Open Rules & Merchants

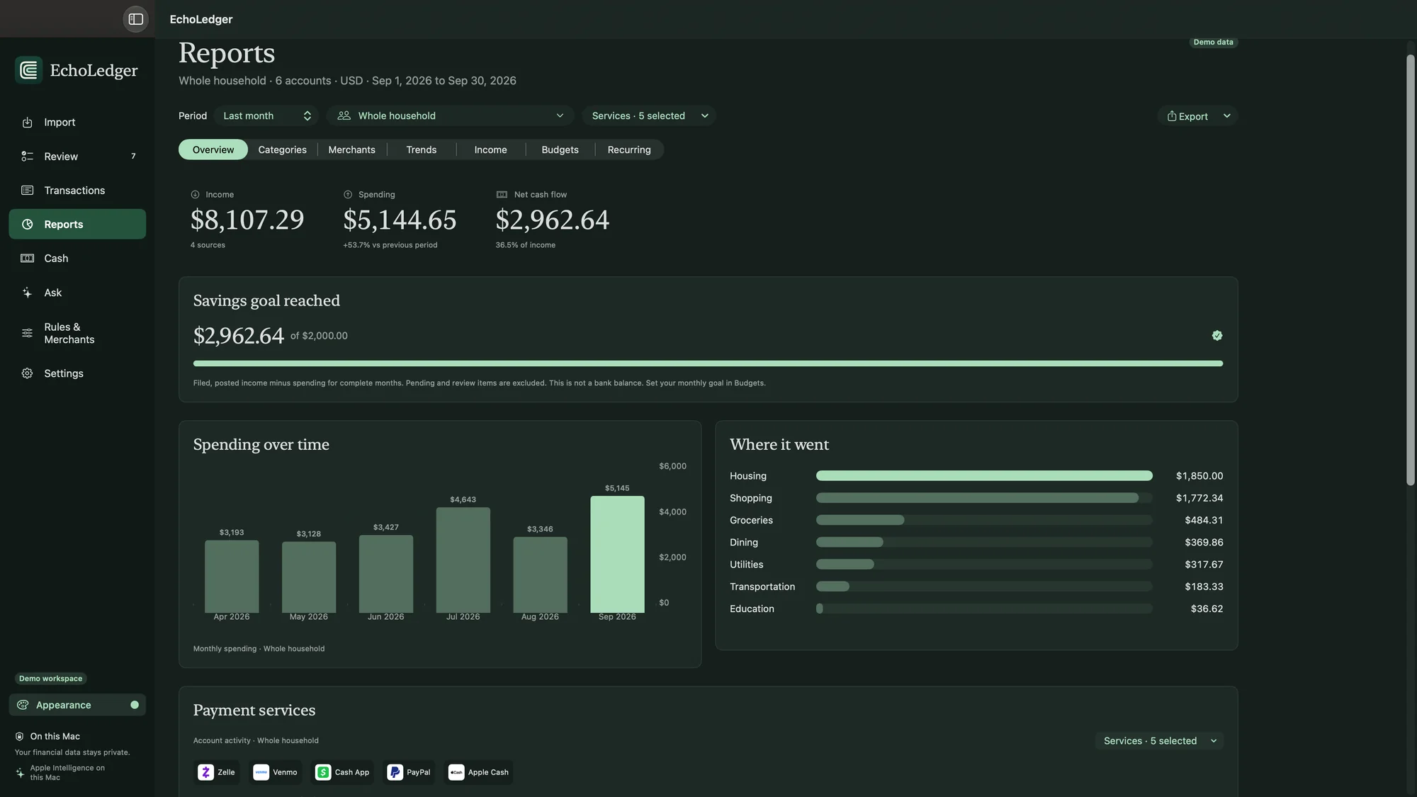pyautogui.click(x=77, y=333)
